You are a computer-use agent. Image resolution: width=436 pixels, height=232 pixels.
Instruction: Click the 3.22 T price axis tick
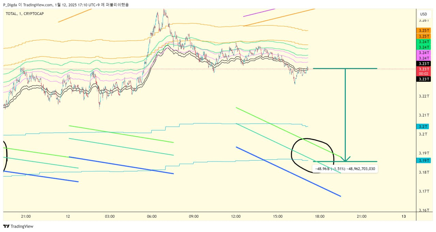point(423,96)
